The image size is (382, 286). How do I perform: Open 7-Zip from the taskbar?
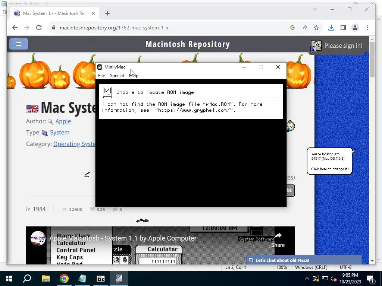(x=100, y=279)
